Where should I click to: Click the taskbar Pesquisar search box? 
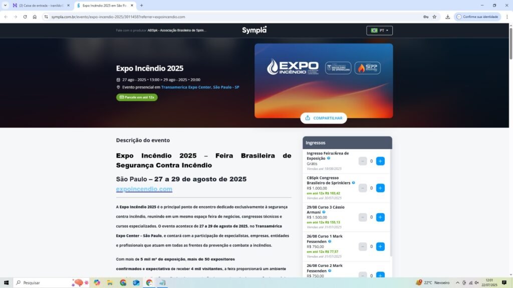pyautogui.click(x=52, y=282)
